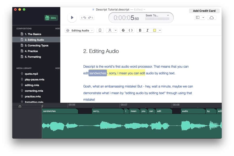Open speaker label dropdown arrow
Image resolution: width=234 pixels, height=156 pixels.
point(116,30)
